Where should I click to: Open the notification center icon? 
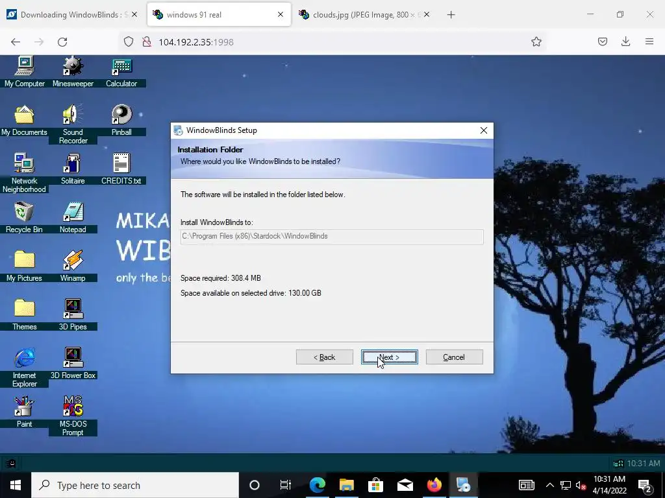(645, 486)
